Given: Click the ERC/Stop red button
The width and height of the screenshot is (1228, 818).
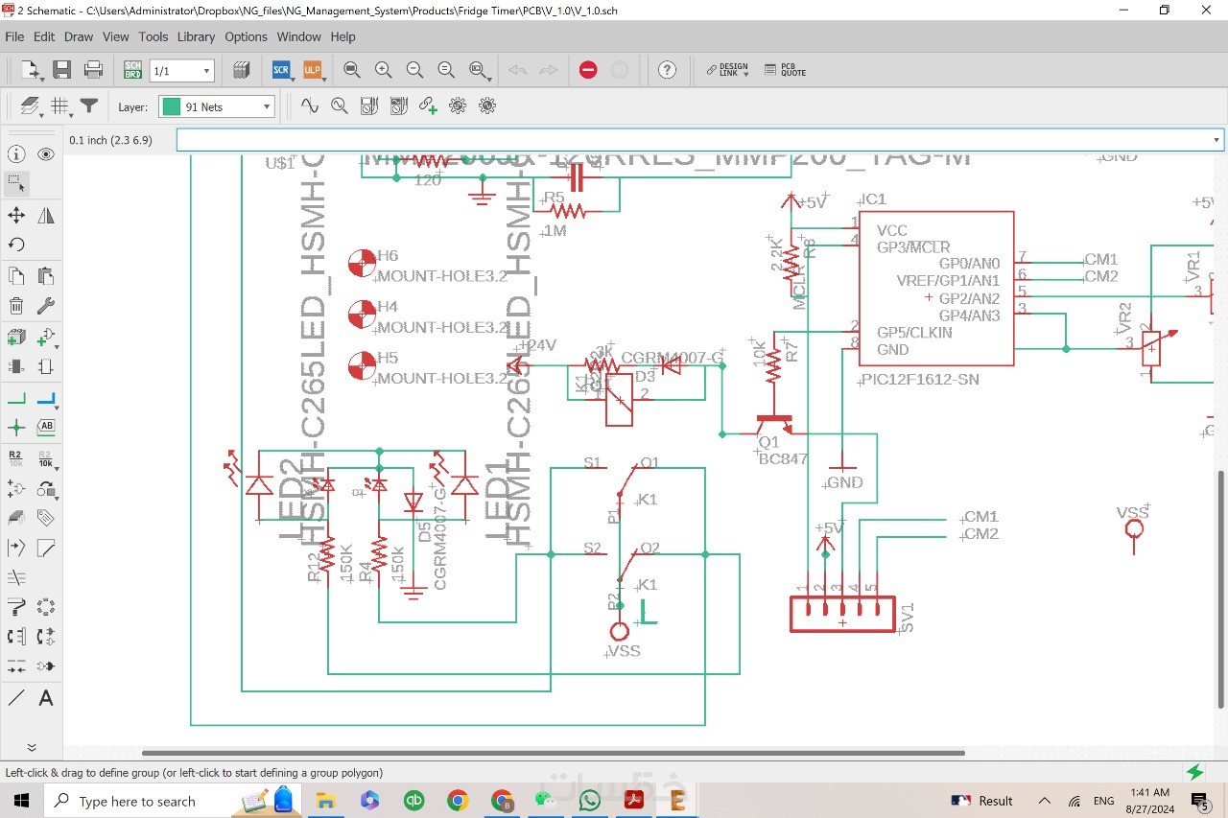Looking at the screenshot, I should (588, 70).
